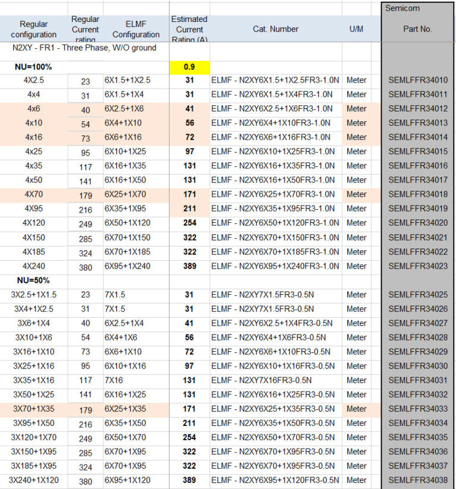Image resolution: width=456 pixels, height=489 pixels.
Task: Click the 'Semicom' header cell
Action: (x=402, y=8)
